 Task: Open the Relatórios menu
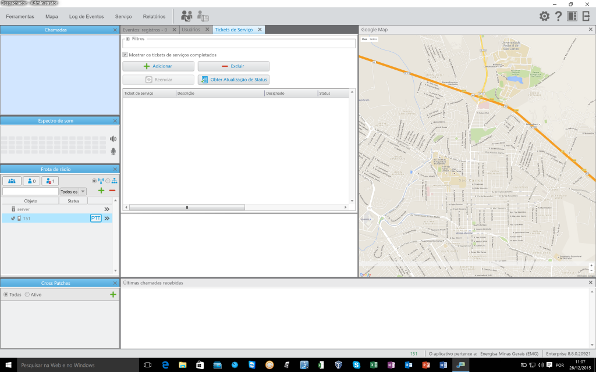(154, 16)
